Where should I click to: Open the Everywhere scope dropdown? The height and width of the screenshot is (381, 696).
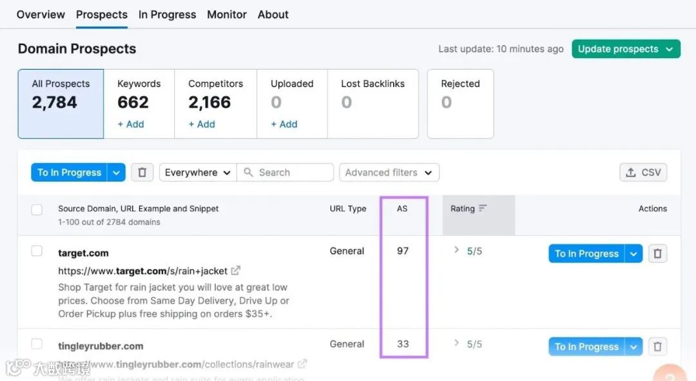pyautogui.click(x=197, y=172)
